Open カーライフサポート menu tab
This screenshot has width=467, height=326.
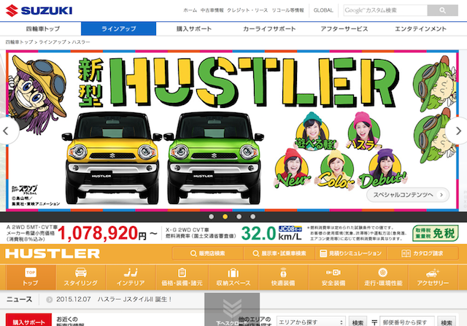[269, 29]
